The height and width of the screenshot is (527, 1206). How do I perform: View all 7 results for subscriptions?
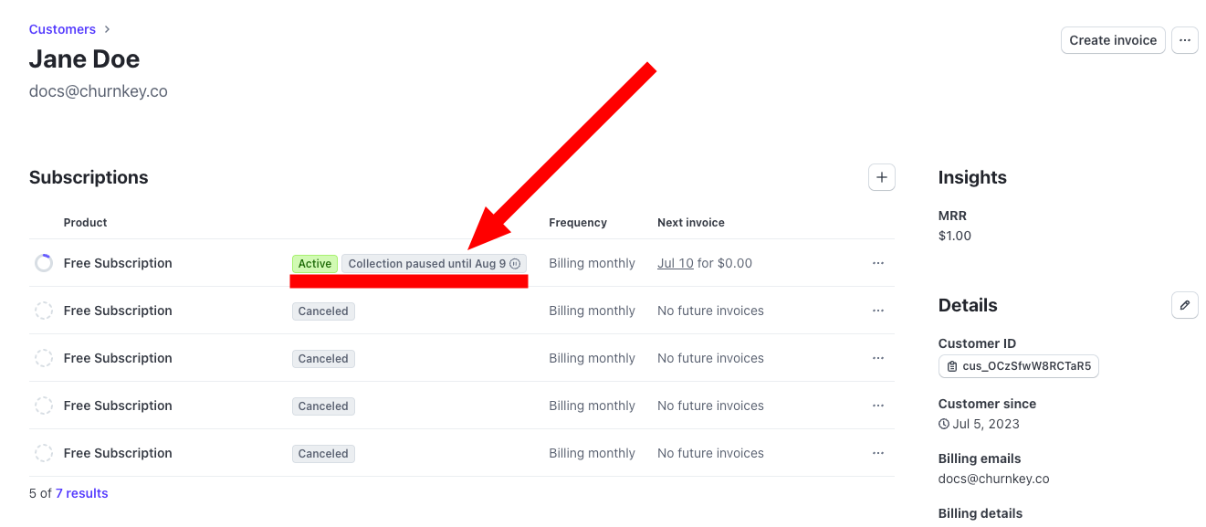[x=81, y=492]
